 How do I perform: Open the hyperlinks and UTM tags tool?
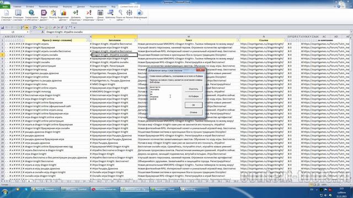31,15
